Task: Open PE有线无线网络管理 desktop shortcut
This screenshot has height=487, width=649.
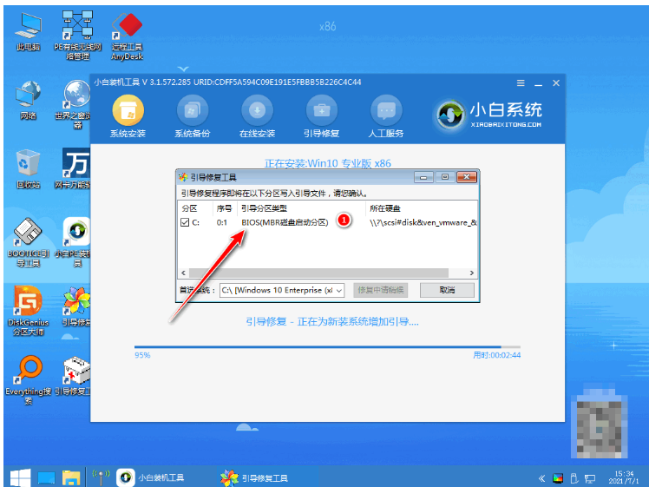Action: pyautogui.click(x=78, y=36)
